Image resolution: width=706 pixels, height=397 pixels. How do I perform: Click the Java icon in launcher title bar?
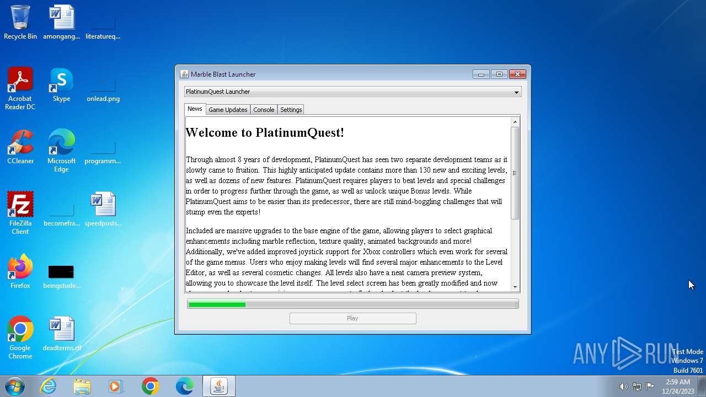point(184,74)
